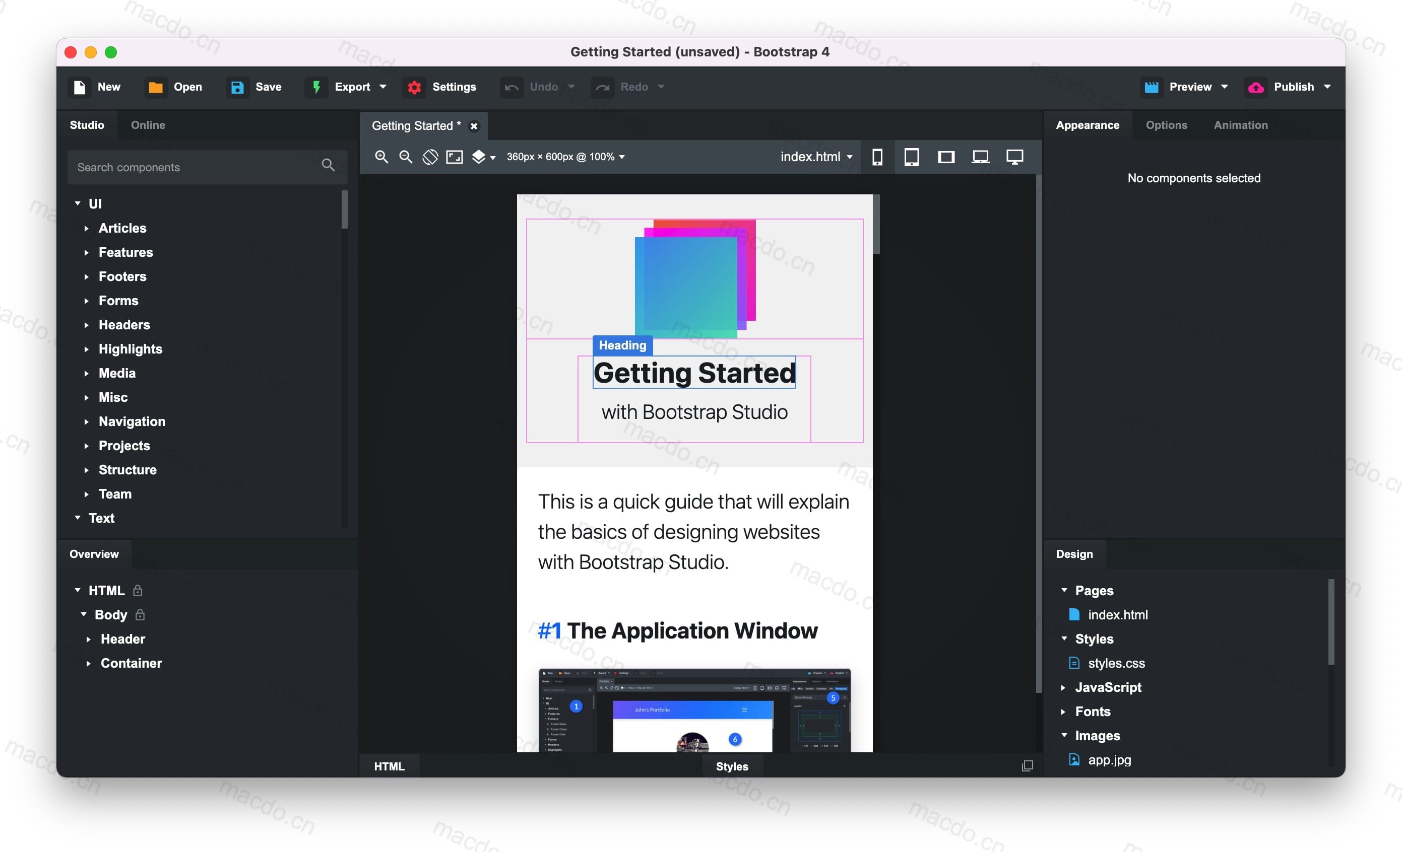This screenshot has width=1402, height=852.
Task: Click the Open folder icon
Action: click(155, 87)
